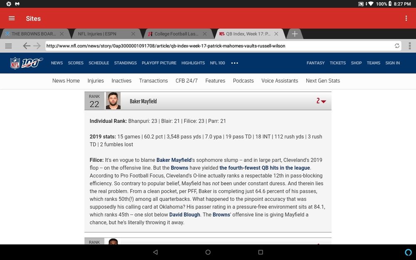Open Inactives subnav link
Screen dimensions: 416x260
pos(121,81)
